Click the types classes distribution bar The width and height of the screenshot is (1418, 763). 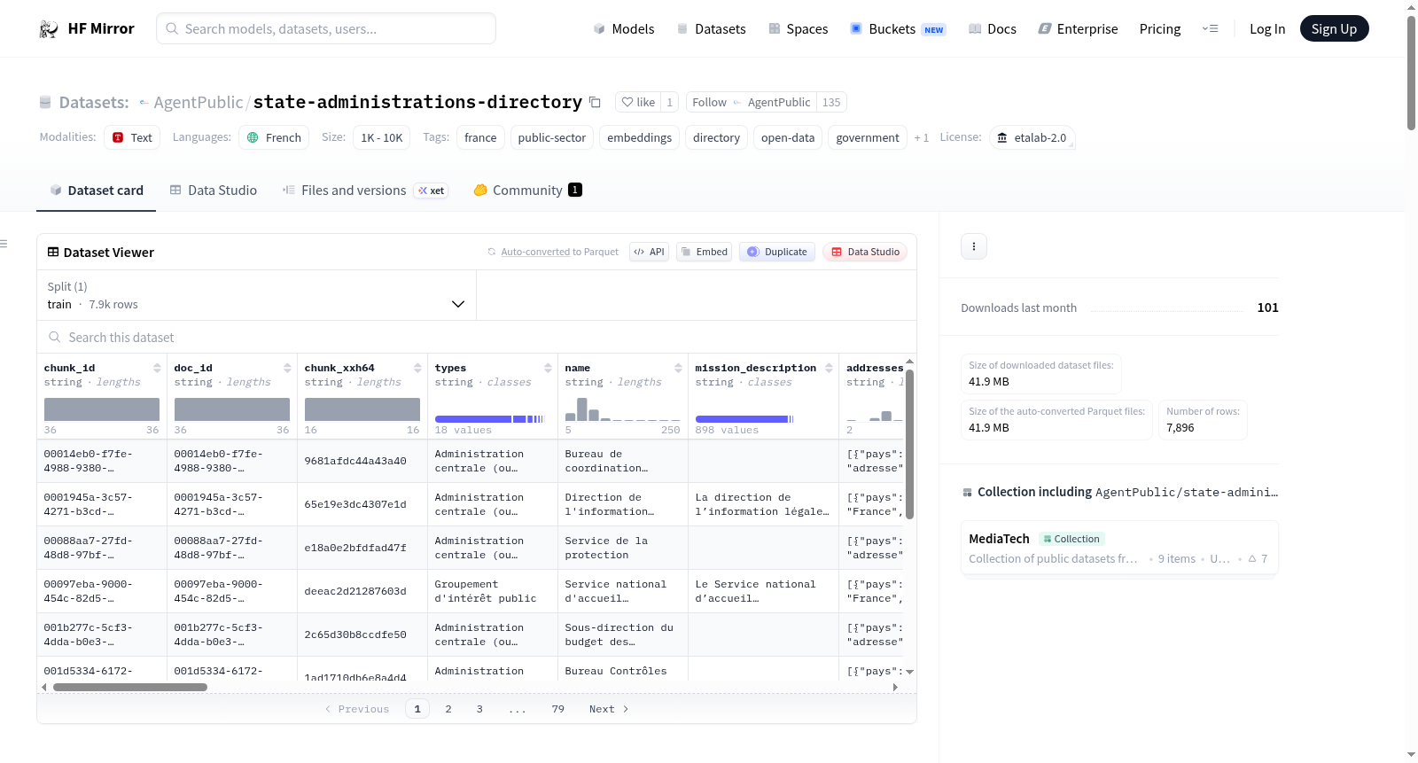pyautogui.click(x=489, y=419)
